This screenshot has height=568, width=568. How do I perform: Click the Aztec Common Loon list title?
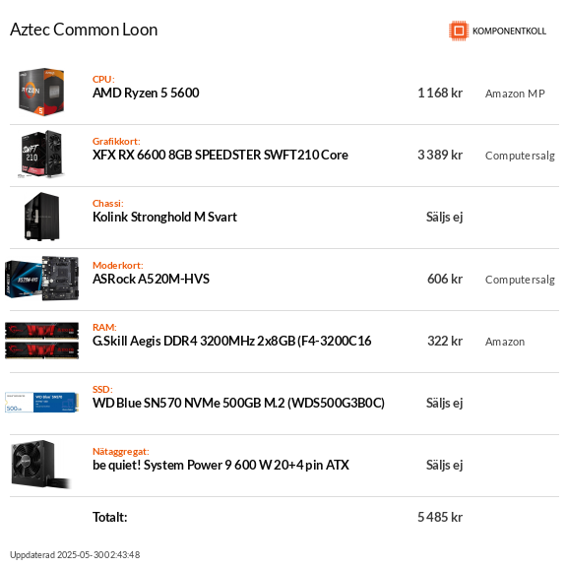(84, 30)
